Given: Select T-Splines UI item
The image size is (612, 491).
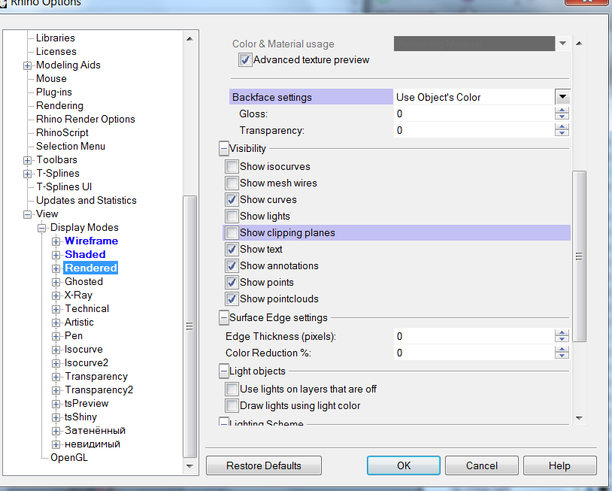Looking at the screenshot, I should (x=64, y=187).
